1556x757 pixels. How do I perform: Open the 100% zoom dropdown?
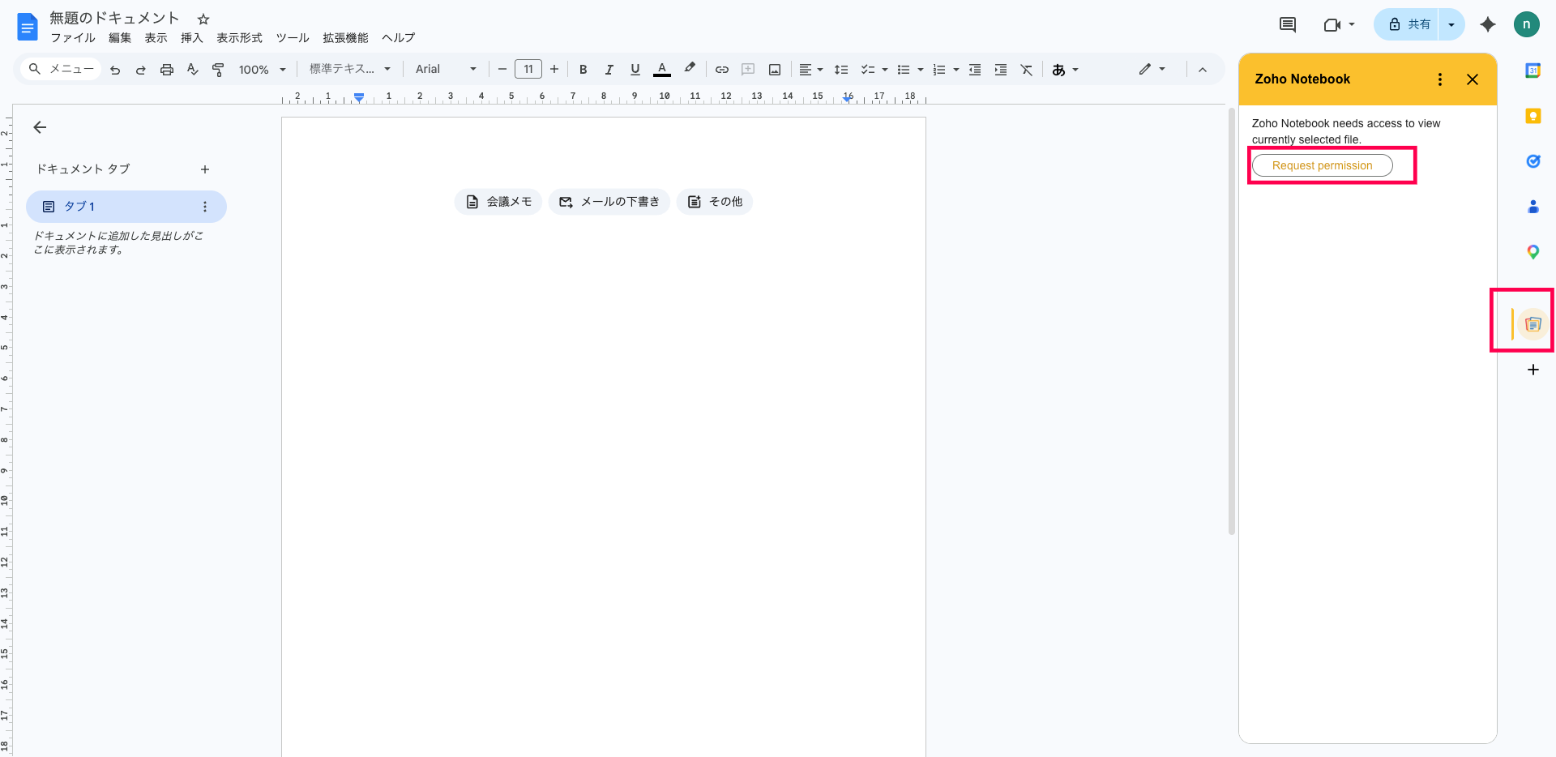[x=262, y=70]
